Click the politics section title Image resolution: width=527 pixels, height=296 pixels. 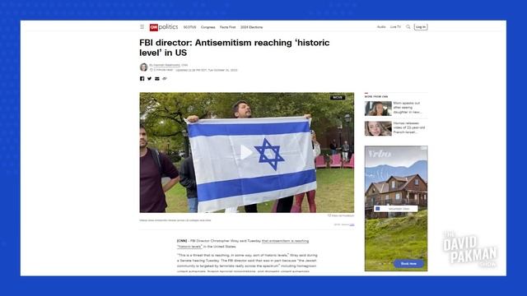click(x=168, y=27)
